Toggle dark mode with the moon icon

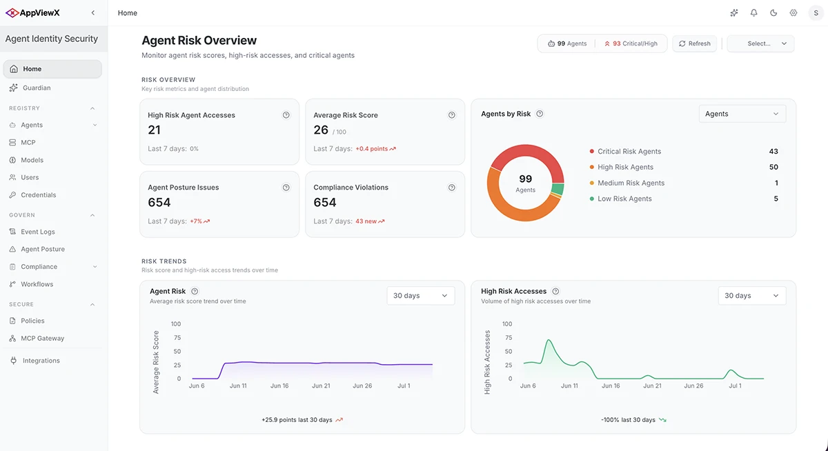[x=773, y=12]
